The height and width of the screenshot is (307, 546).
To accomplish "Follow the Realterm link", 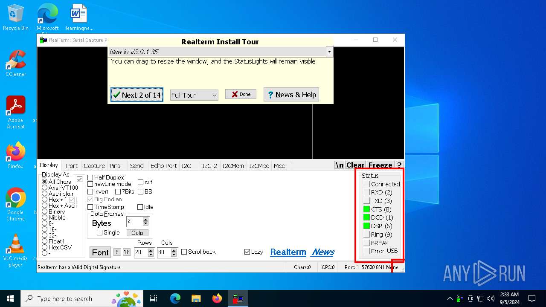I will (x=288, y=252).
